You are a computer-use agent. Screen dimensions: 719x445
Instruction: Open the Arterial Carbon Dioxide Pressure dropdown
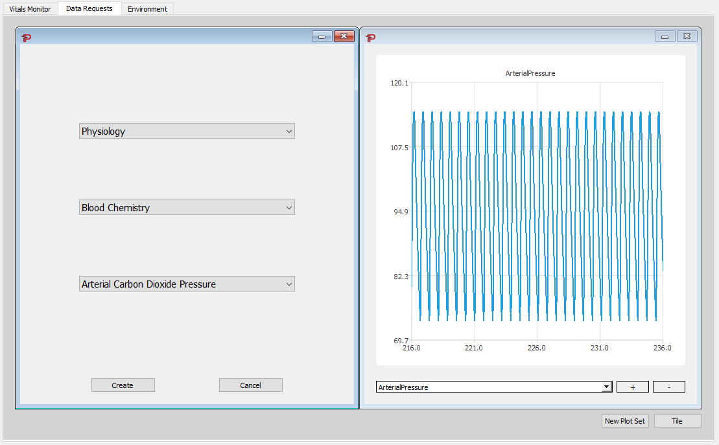click(187, 284)
